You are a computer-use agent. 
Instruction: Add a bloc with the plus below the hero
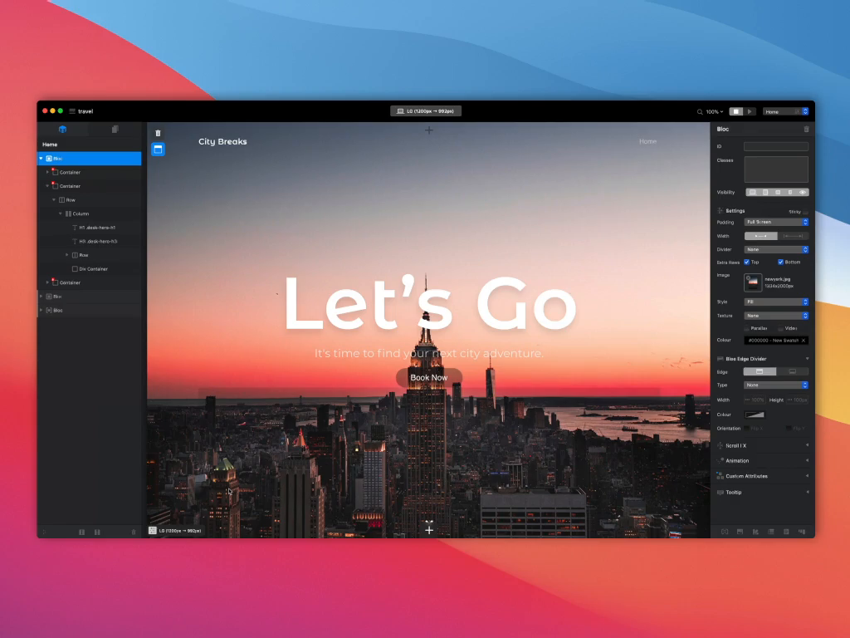click(429, 530)
